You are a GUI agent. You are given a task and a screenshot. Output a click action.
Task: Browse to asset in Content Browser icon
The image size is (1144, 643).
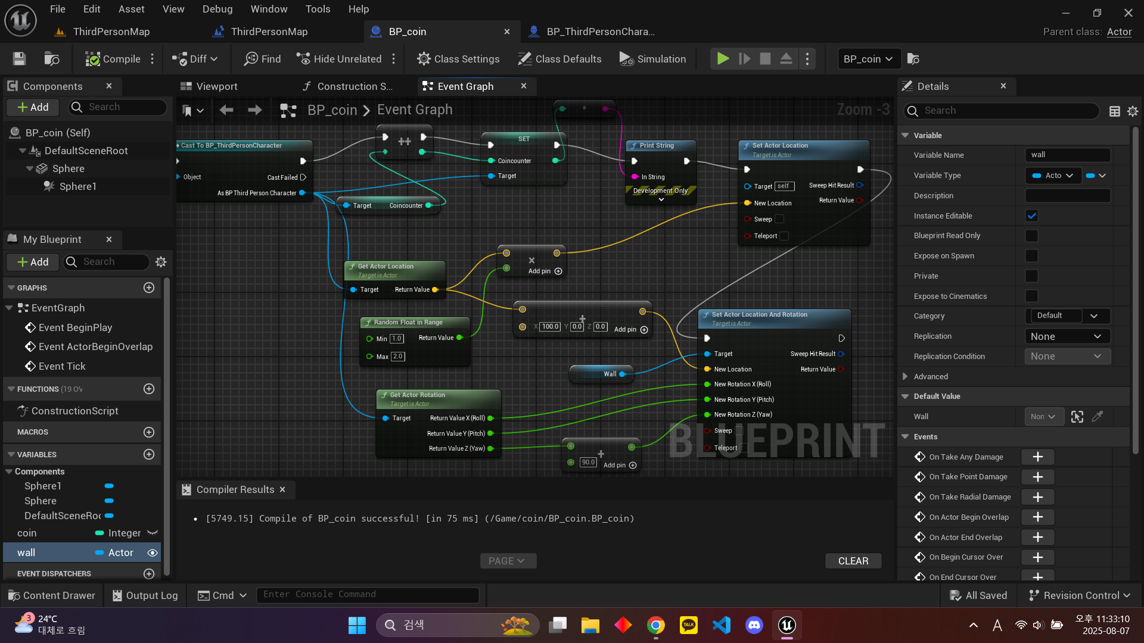(52, 59)
